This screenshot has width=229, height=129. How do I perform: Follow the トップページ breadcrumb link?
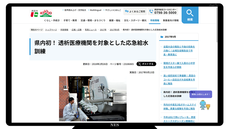[x=51, y=30]
